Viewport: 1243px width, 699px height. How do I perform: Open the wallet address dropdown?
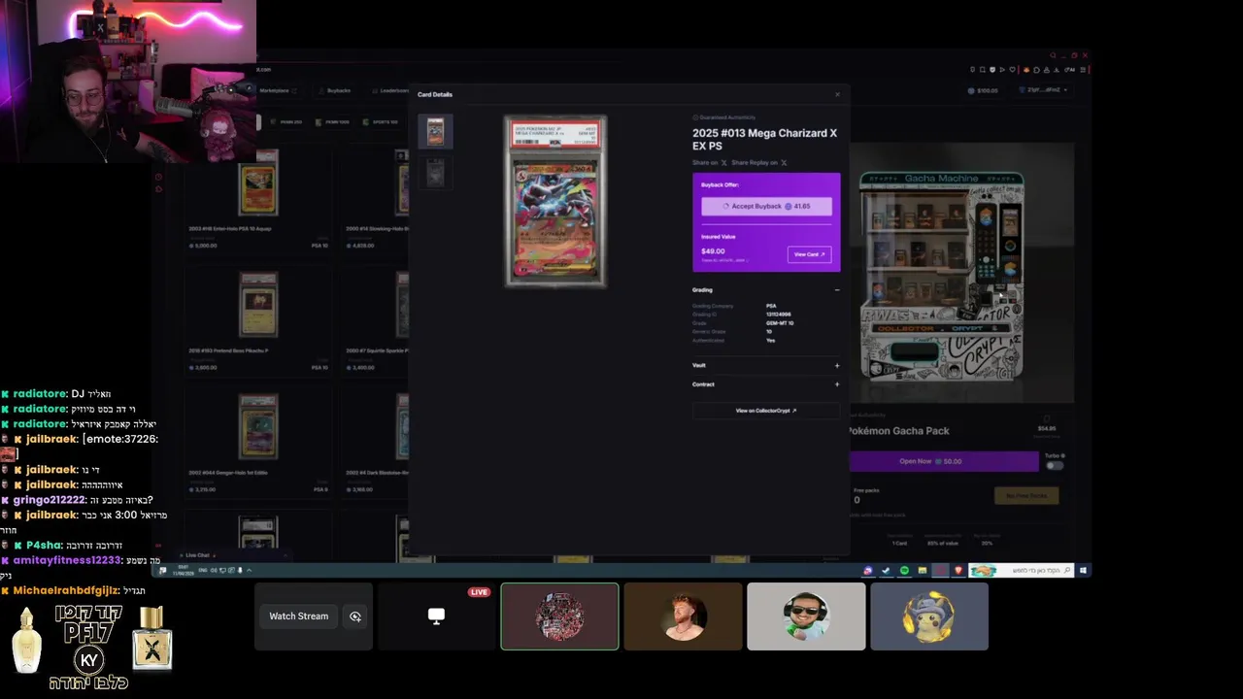pyautogui.click(x=1043, y=90)
